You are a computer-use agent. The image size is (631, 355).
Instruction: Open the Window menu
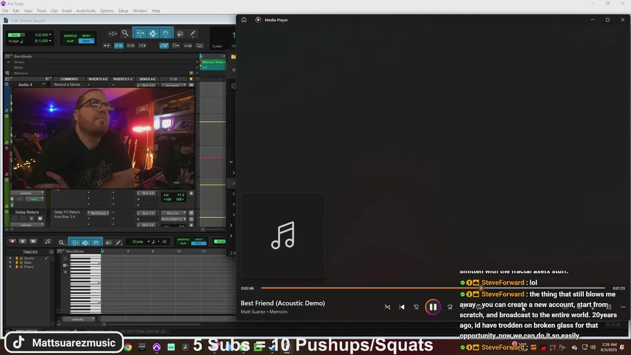[140, 11]
